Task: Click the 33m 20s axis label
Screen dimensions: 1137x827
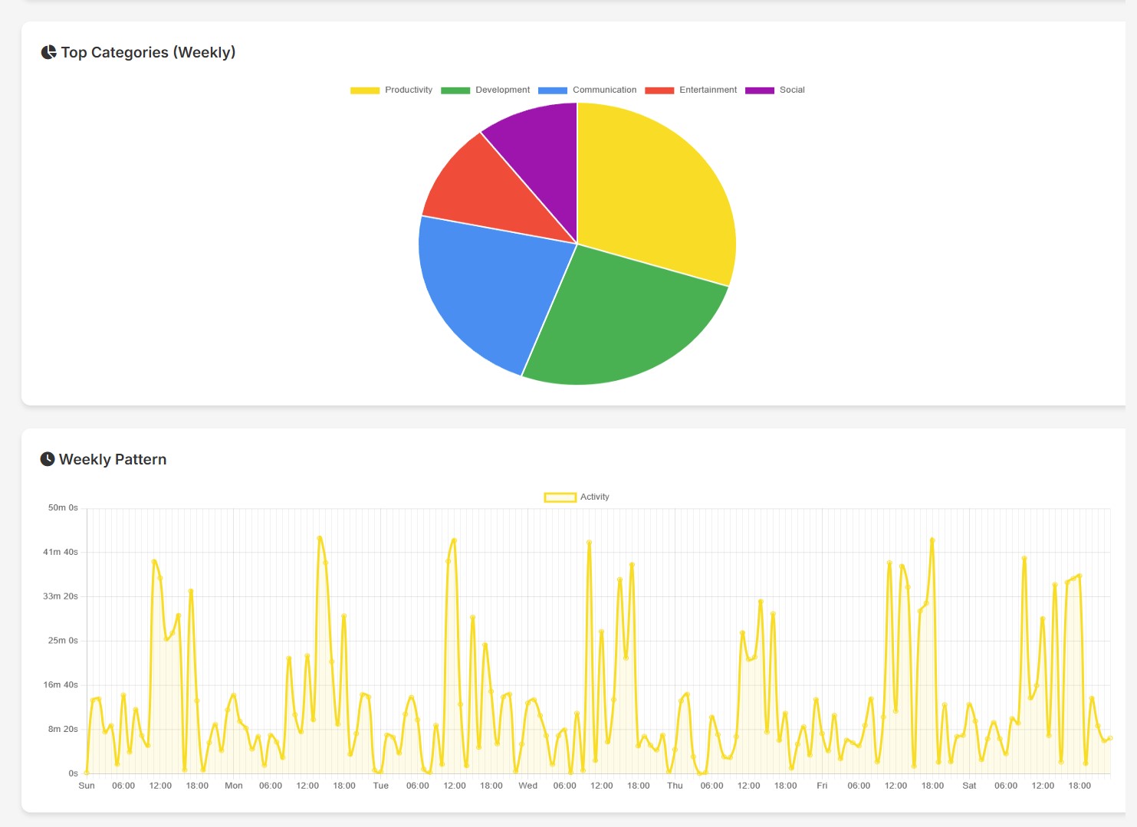Action: pyautogui.click(x=61, y=596)
